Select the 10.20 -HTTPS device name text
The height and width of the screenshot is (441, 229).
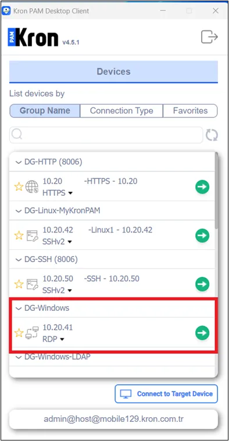coord(90,181)
